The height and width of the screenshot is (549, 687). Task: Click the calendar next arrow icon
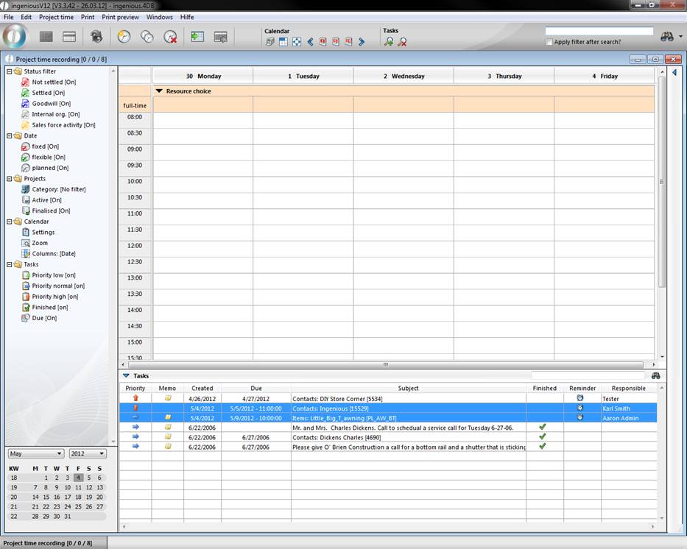(x=362, y=42)
